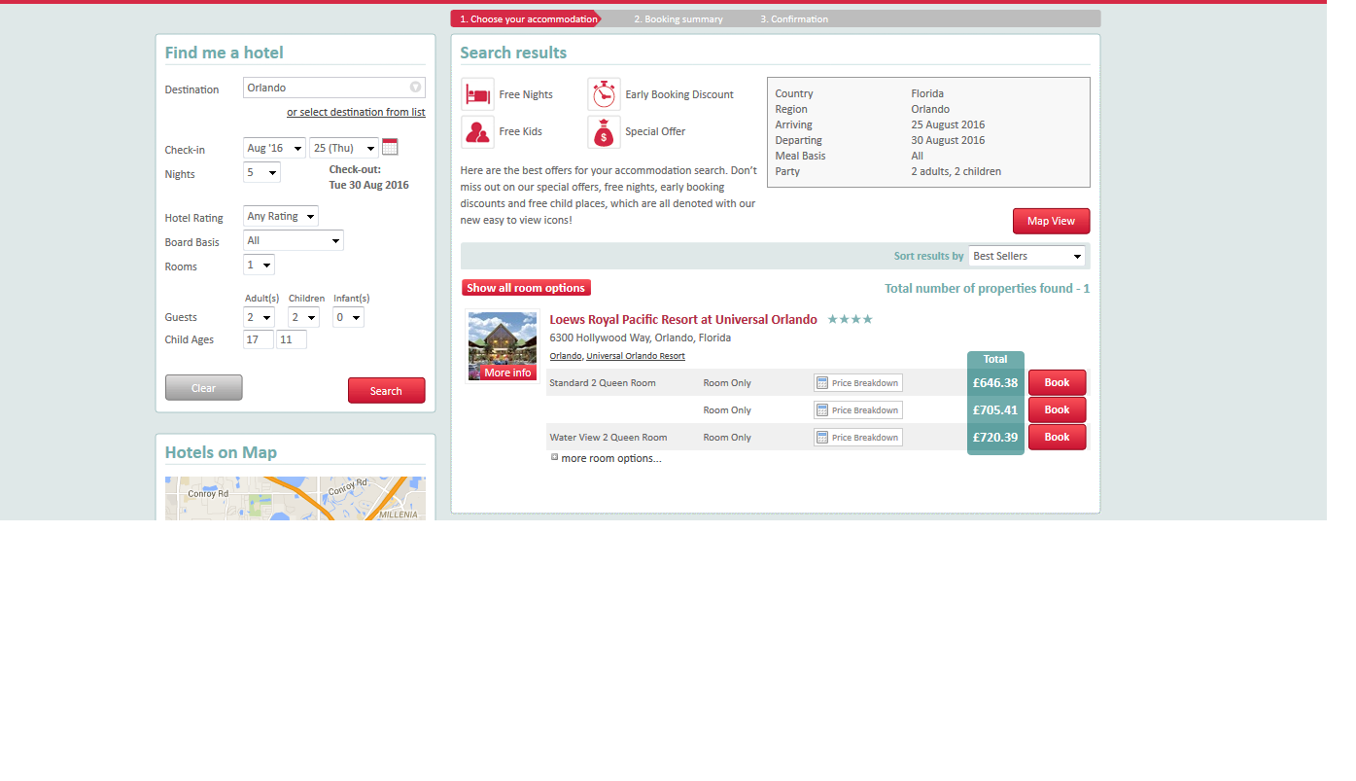Click the £646.38 total price
Screen dimensions: 1356x781
pos(995,383)
